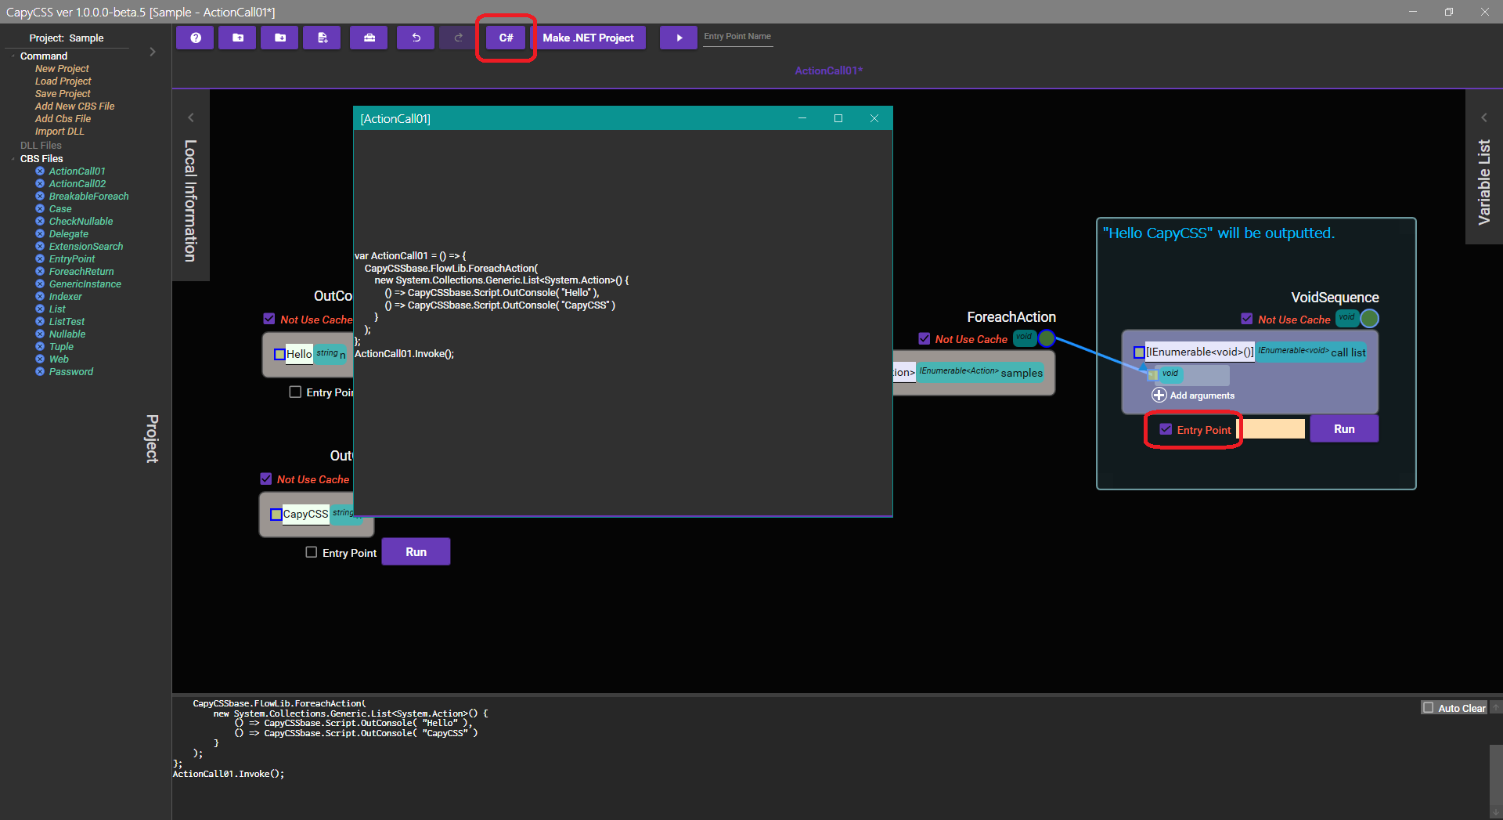Viewport: 1503px width, 820px height.
Task: Collapse the Project side panel arrow
Action: click(153, 52)
